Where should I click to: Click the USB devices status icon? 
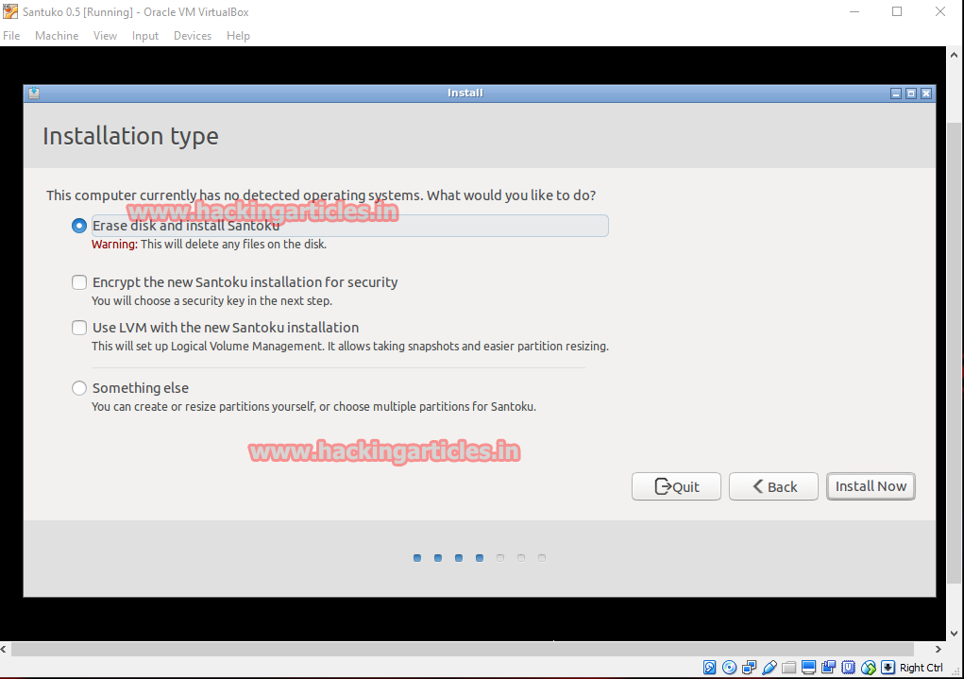[770, 668]
